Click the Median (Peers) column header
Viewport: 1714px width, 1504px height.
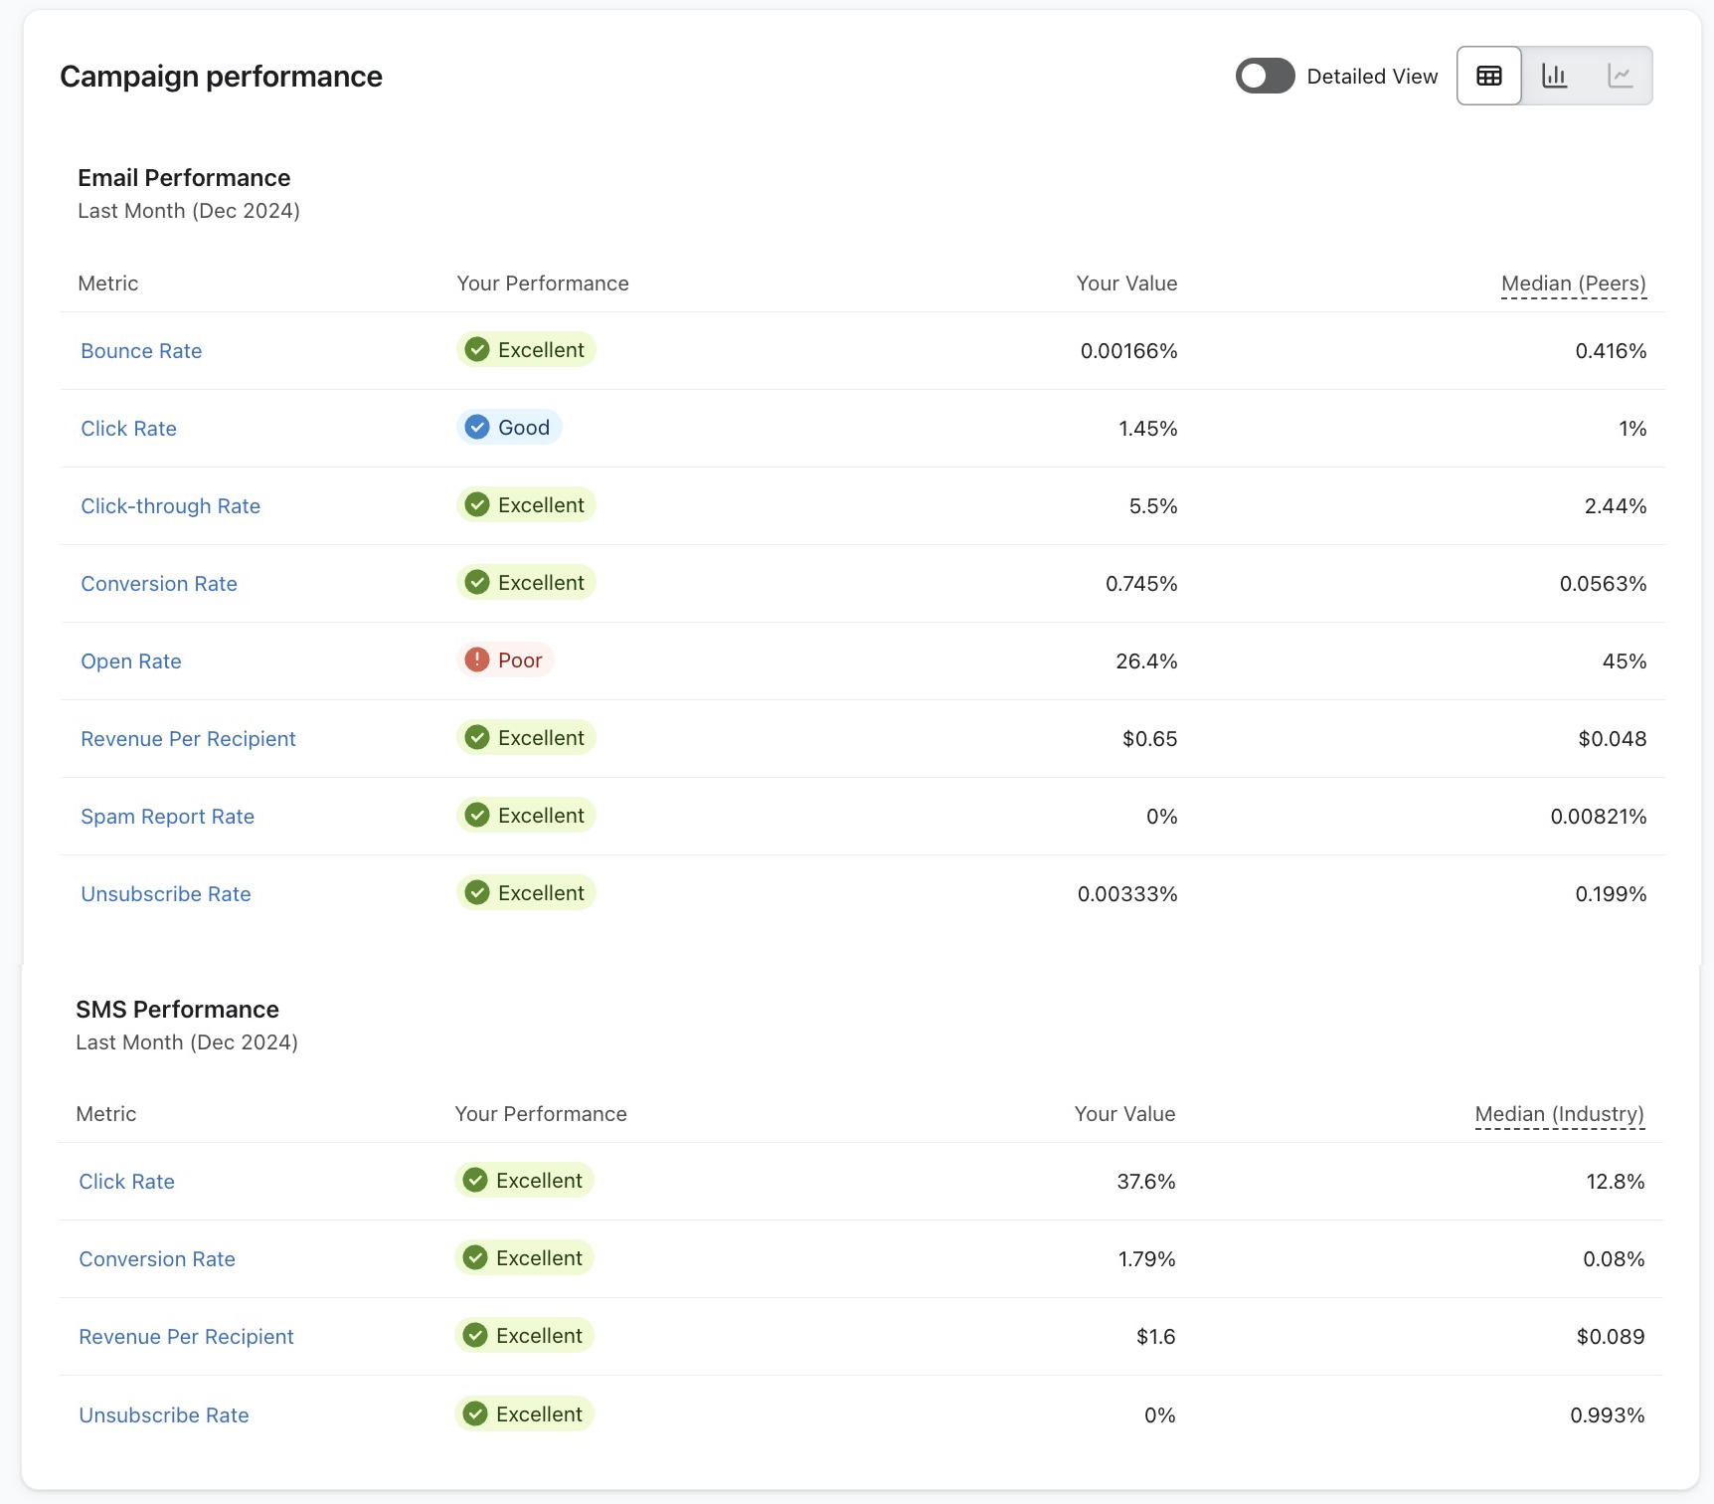click(1573, 283)
